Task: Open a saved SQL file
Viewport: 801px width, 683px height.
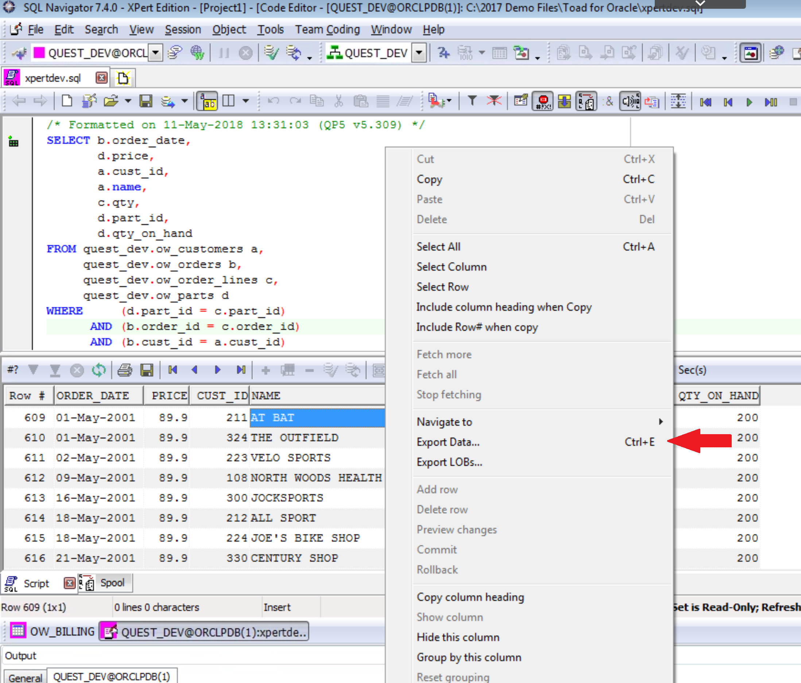Action: click(x=111, y=101)
